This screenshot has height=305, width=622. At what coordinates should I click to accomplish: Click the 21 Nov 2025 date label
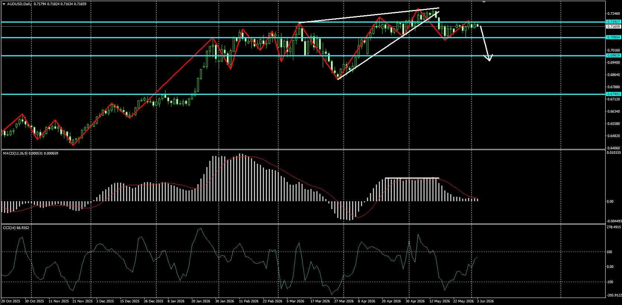pyautogui.click(x=83, y=301)
